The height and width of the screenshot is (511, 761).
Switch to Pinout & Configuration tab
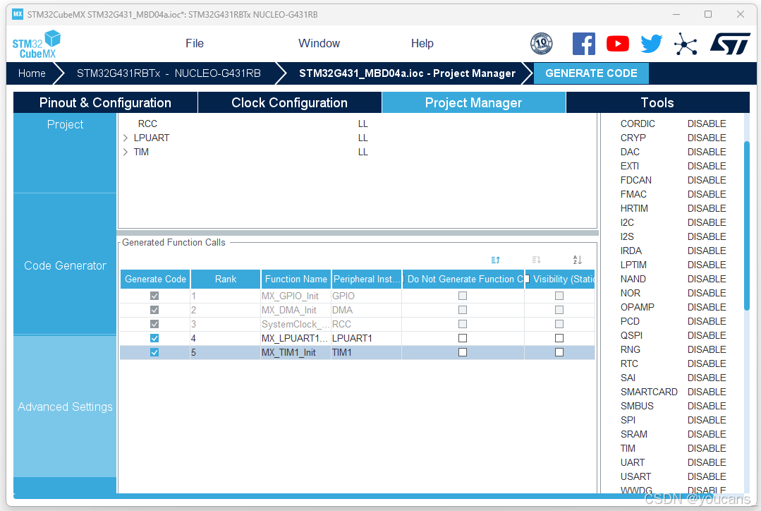pyautogui.click(x=105, y=102)
